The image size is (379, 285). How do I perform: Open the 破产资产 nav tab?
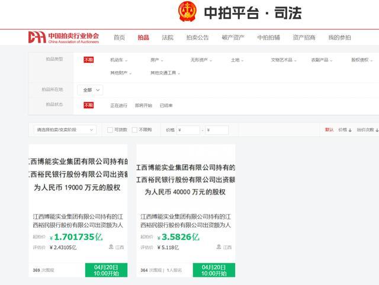tap(233, 37)
